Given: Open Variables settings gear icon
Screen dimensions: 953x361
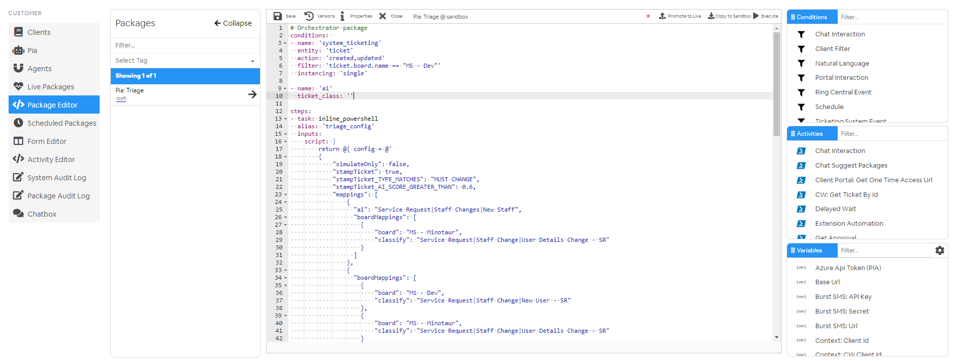Looking at the screenshot, I should (940, 250).
